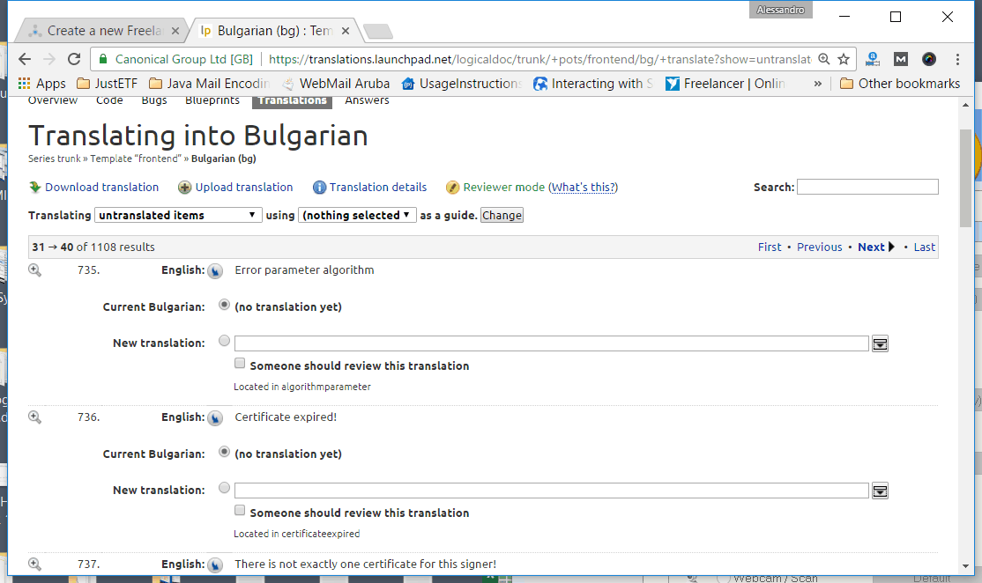982x583 pixels.
Task: Open the Translation details info icon
Action: tap(320, 188)
